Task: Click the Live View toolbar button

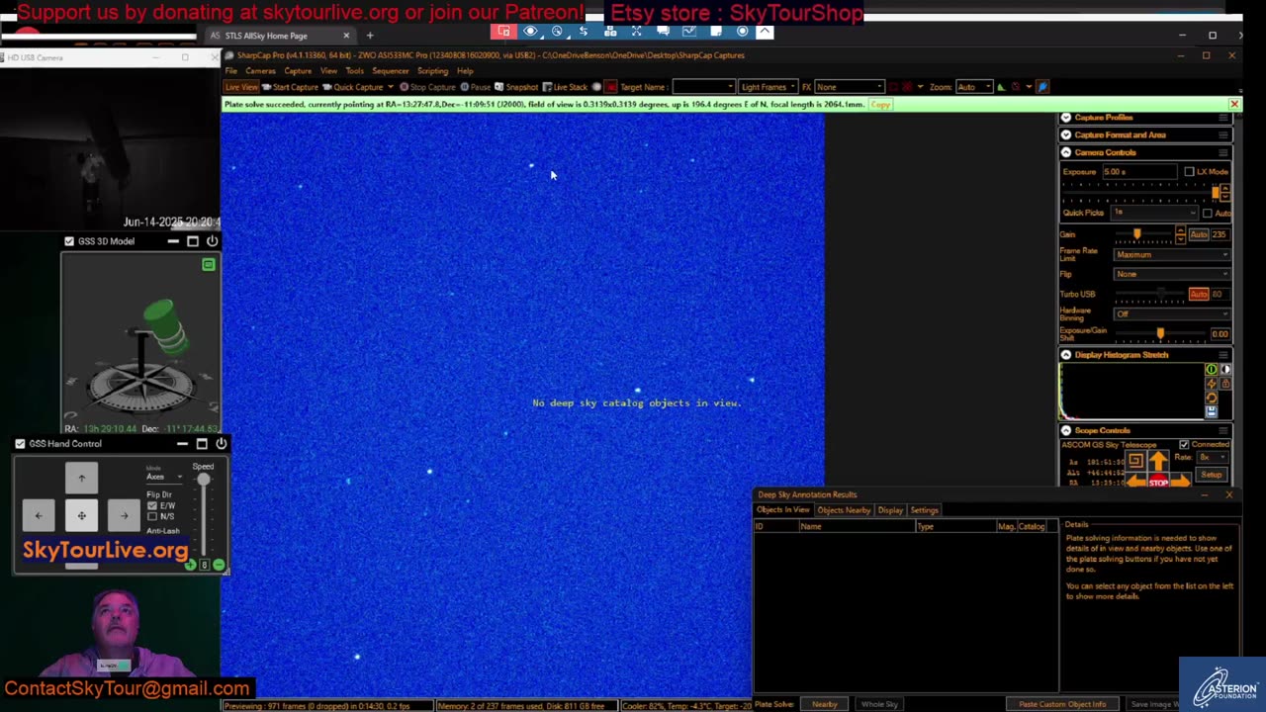Action: (240, 87)
